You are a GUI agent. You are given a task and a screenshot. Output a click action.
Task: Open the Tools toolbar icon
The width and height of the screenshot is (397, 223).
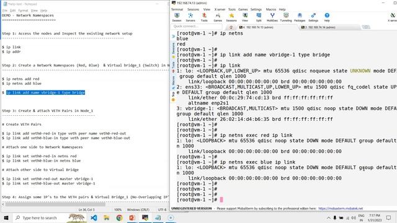point(204,17)
